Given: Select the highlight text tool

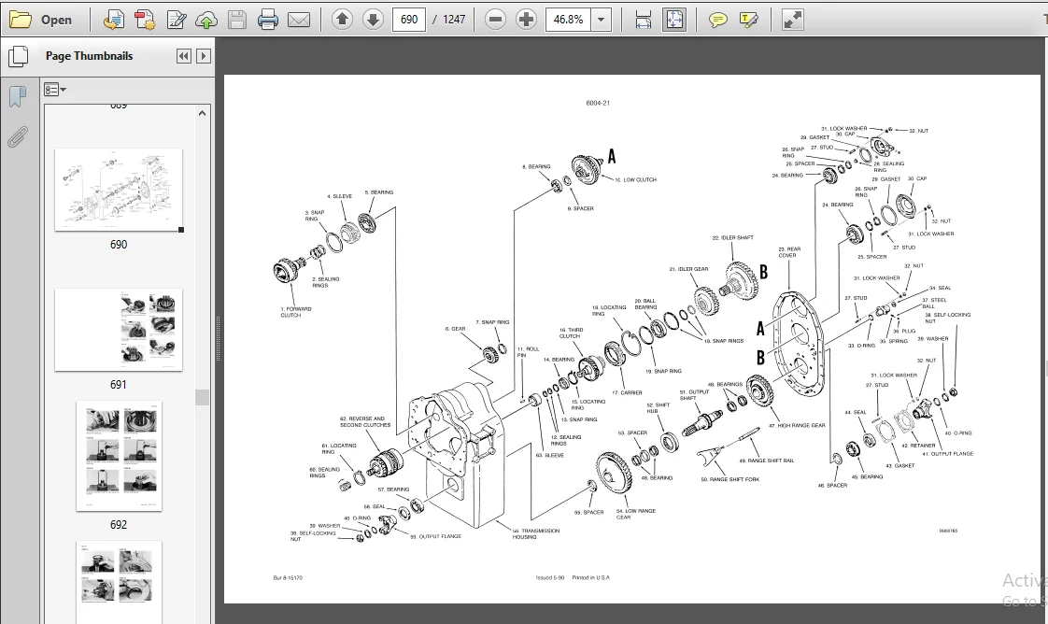Looking at the screenshot, I should pyautogui.click(x=748, y=20).
